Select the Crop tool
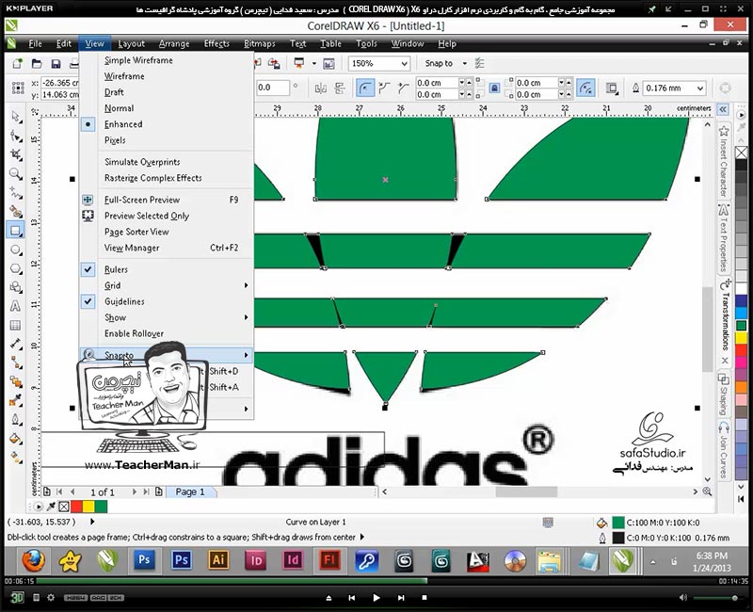The height and width of the screenshot is (612, 753). click(16, 154)
